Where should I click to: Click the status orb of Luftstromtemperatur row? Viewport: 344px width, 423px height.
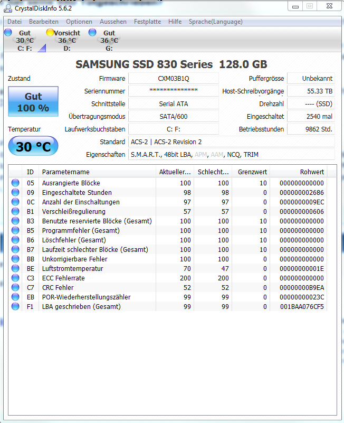point(15,268)
